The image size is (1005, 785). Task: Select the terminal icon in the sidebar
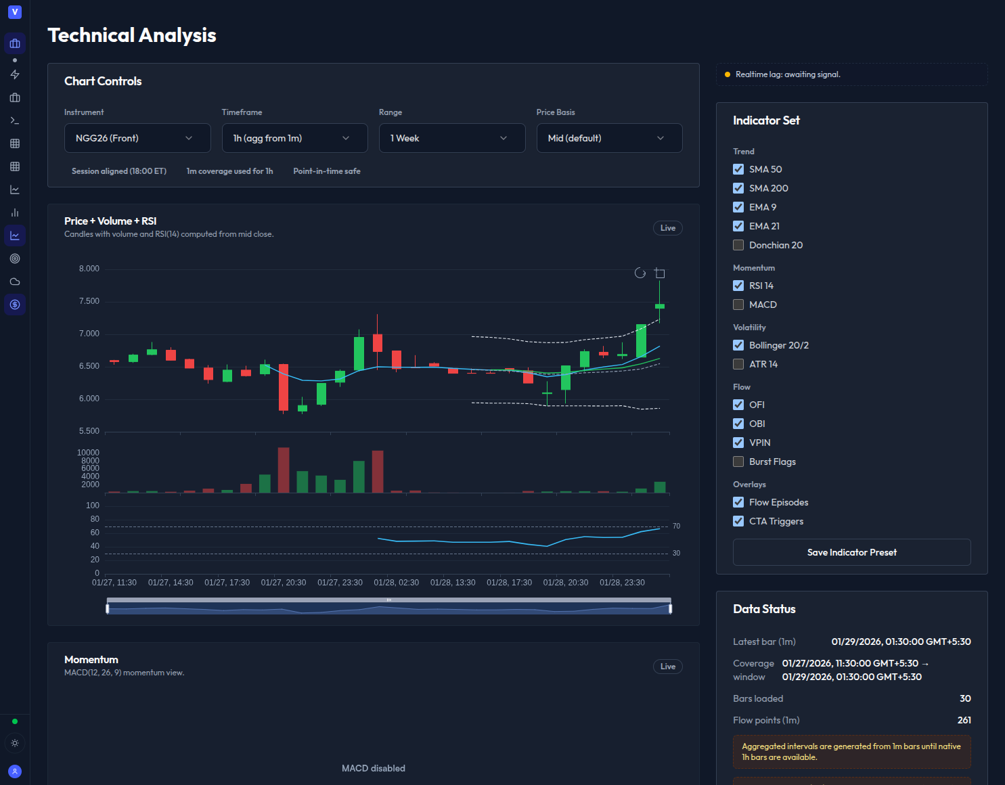click(15, 120)
